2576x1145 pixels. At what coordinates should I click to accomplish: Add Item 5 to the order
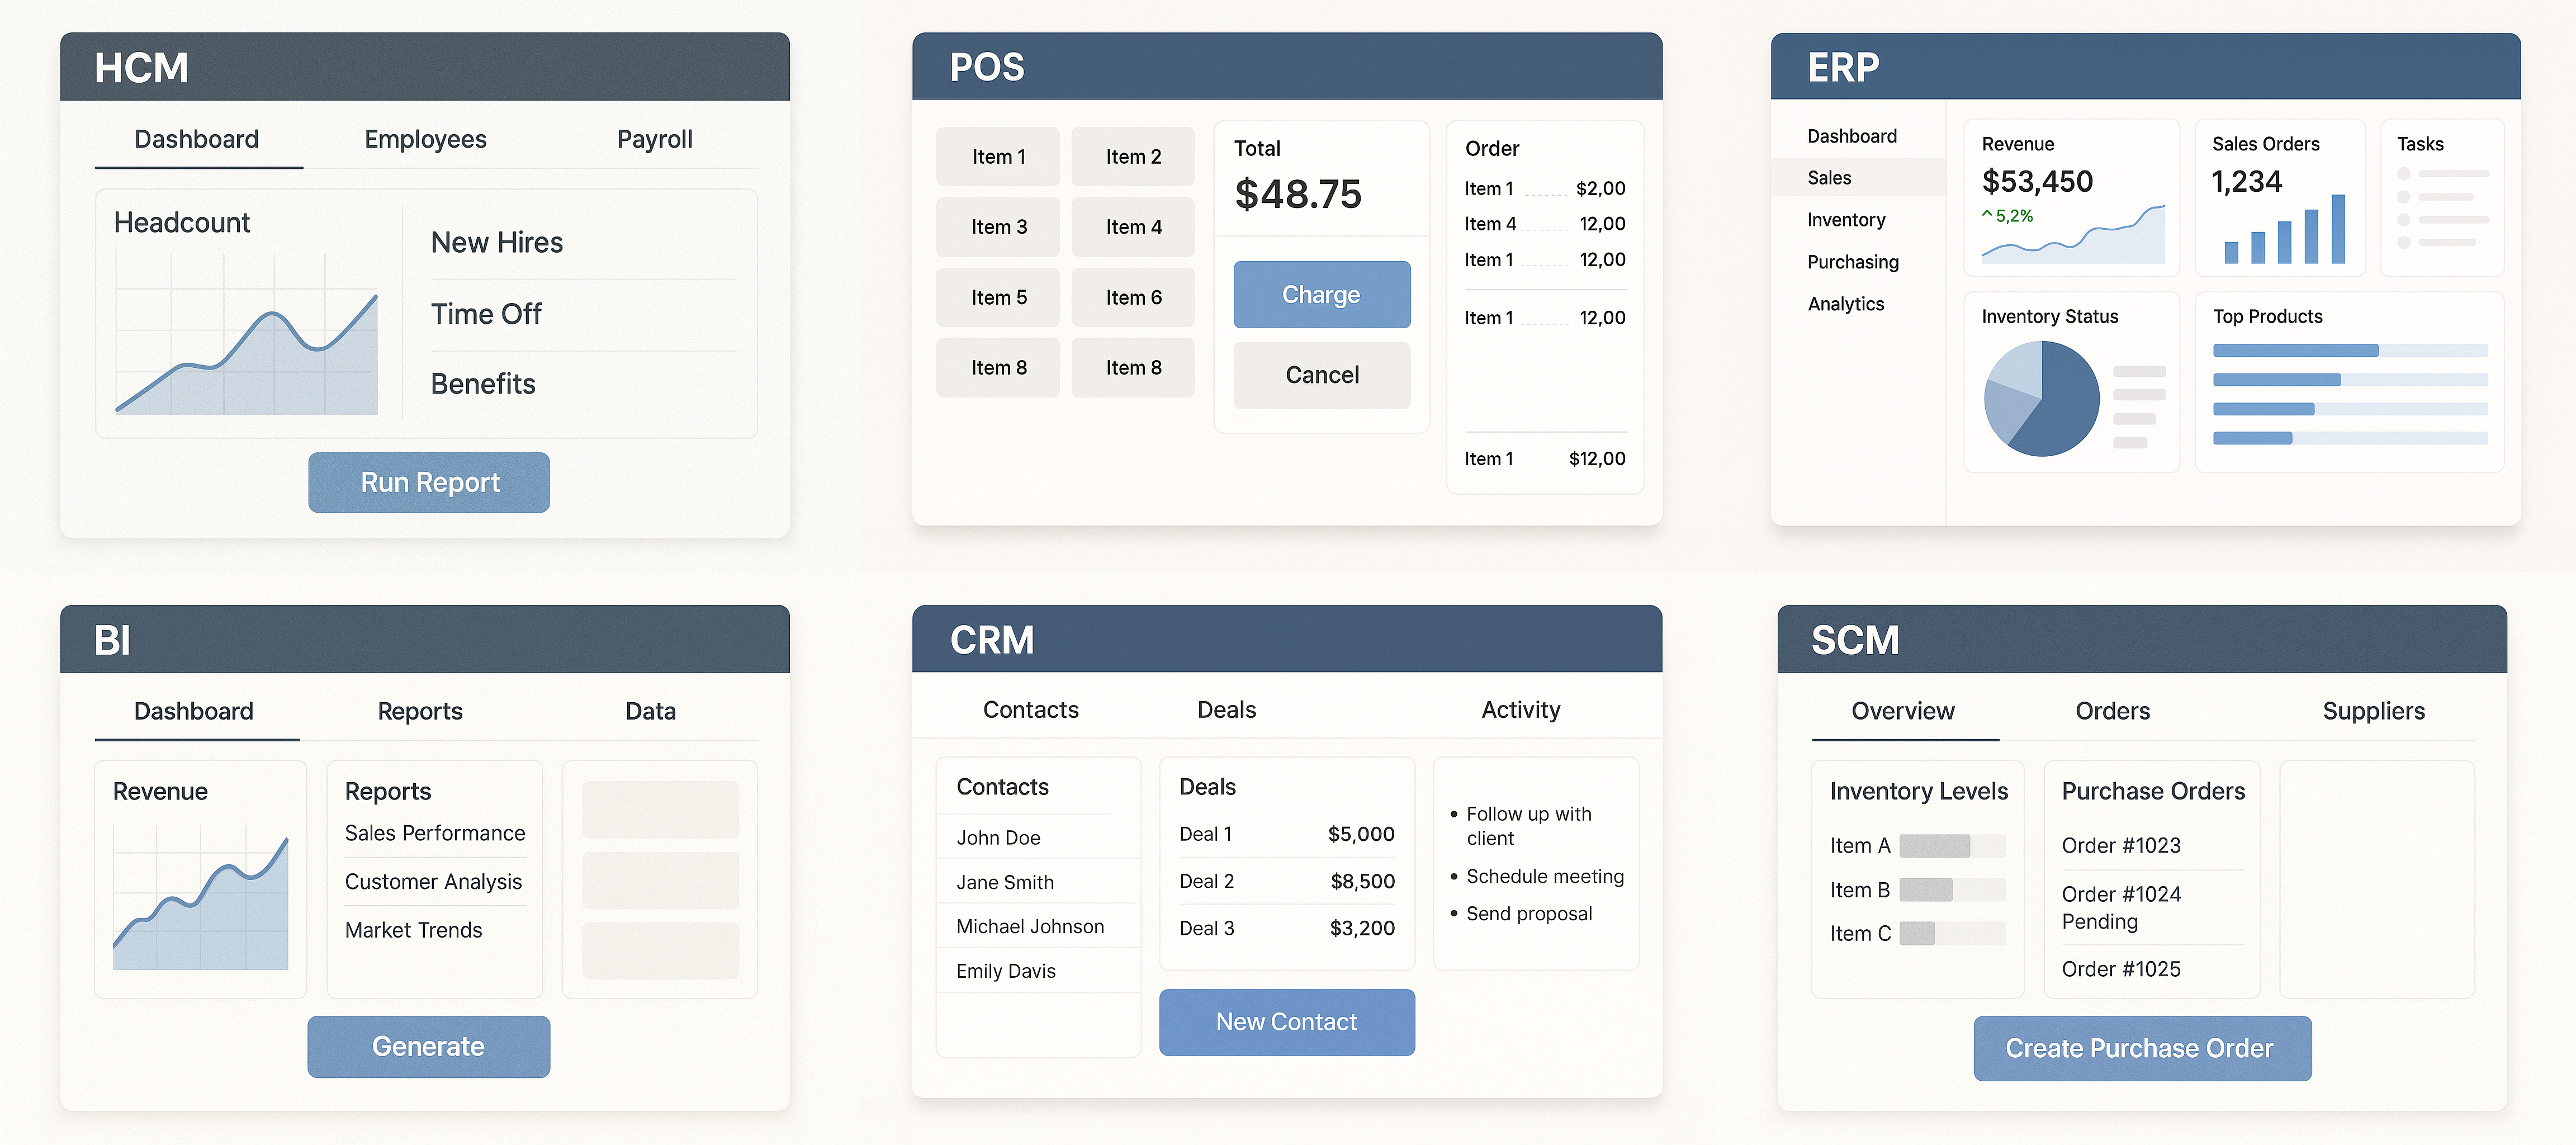[998, 297]
